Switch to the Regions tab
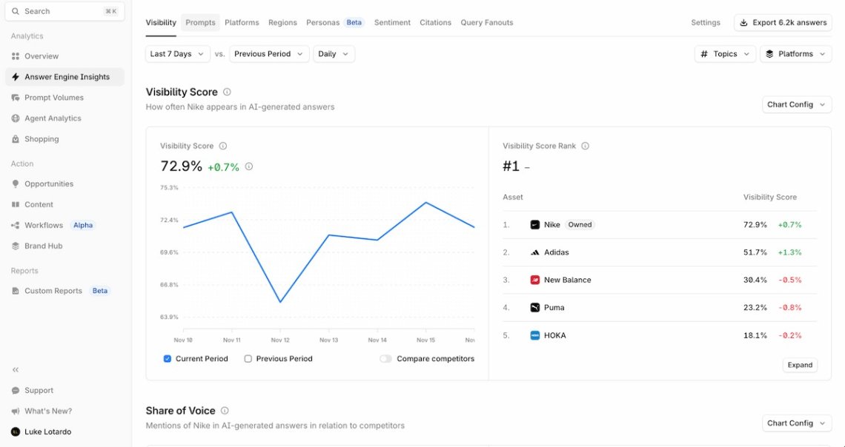845x447 pixels. click(x=282, y=23)
